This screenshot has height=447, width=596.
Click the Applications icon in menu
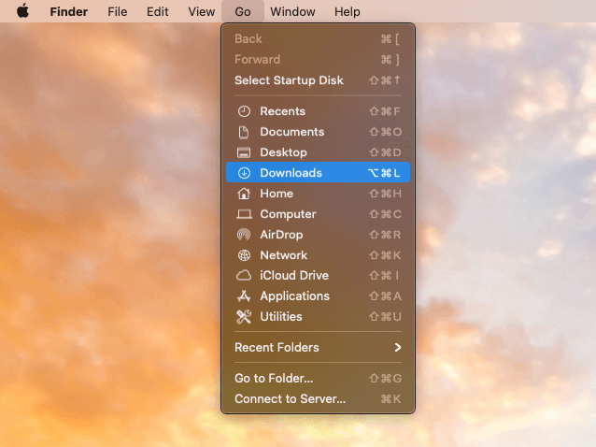click(x=244, y=296)
